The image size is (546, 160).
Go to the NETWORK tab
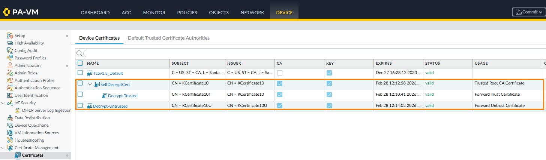(x=252, y=12)
